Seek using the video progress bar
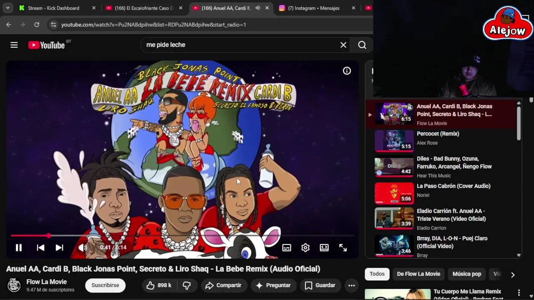 coord(182,236)
